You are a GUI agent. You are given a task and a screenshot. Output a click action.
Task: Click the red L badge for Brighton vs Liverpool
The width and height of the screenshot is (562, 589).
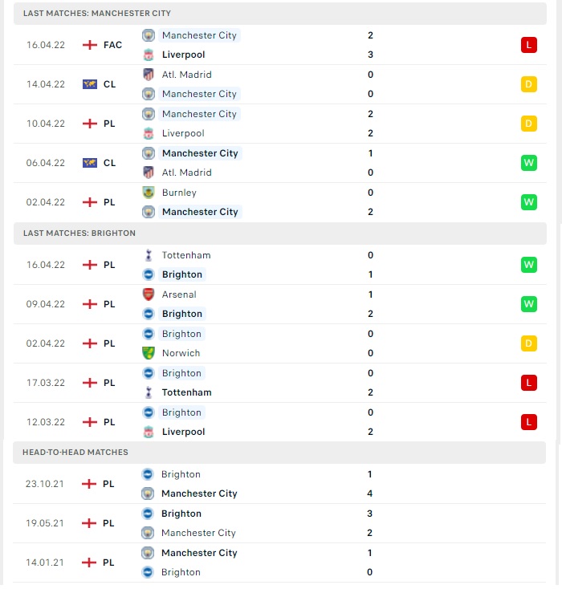tap(529, 422)
